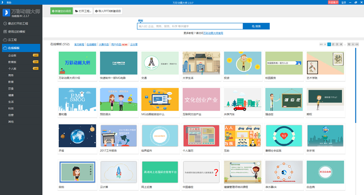
Task: Go to page 2 of templates
Action: 334,45
